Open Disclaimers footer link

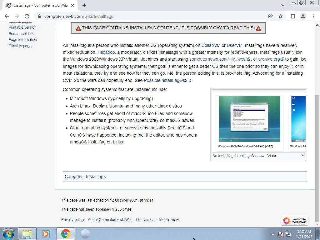(x=146, y=220)
